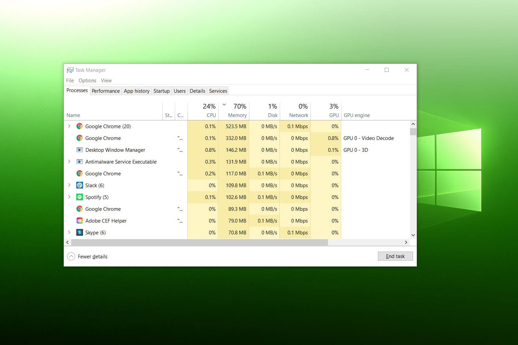Image resolution: width=518 pixels, height=345 pixels.
Task: Click the Skype app icon
Action: [80, 232]
